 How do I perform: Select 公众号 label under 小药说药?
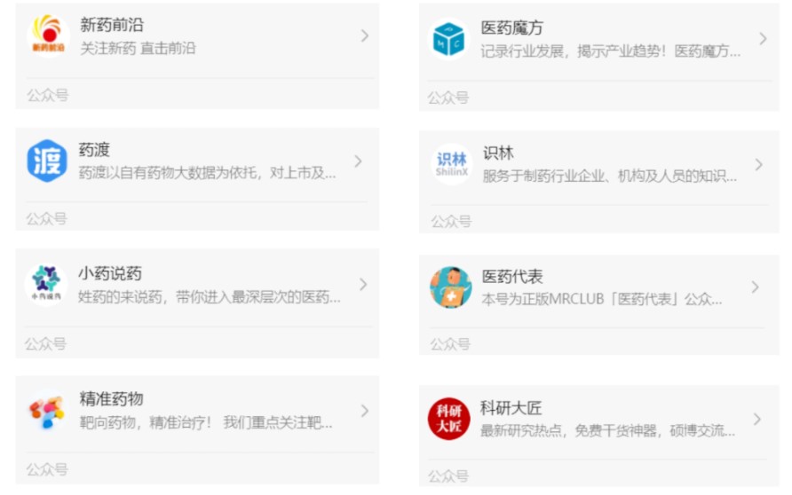(x=45, y=343)
